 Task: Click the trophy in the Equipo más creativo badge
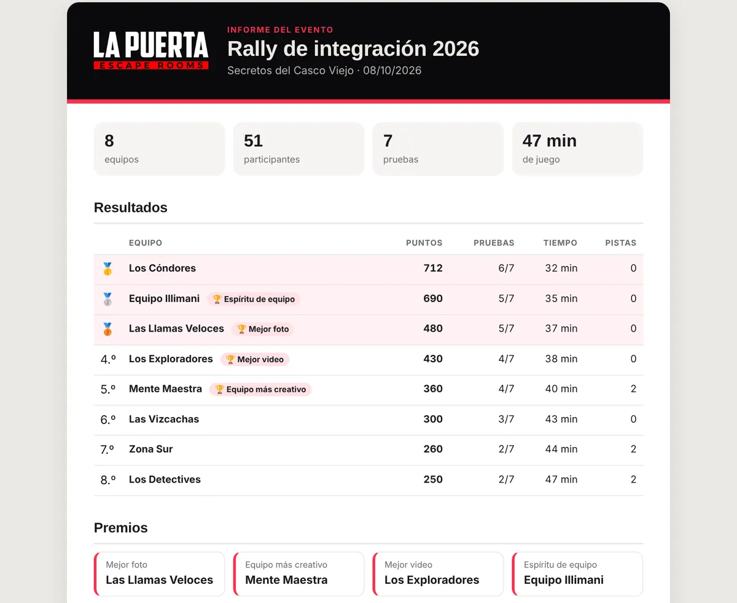tap(219, 389)
